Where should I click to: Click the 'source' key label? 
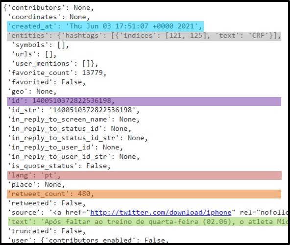tap(24, 213)
